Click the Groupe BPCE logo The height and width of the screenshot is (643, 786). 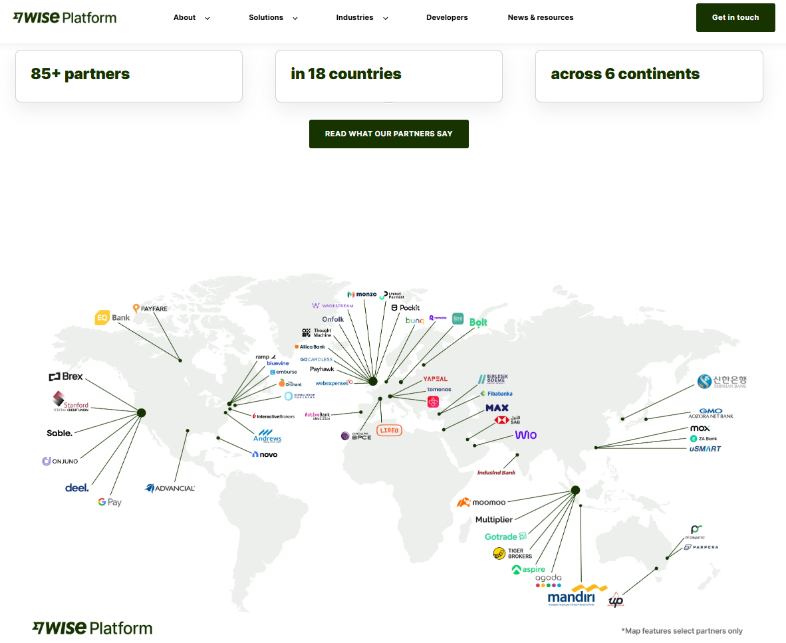(x=356, y=436)
